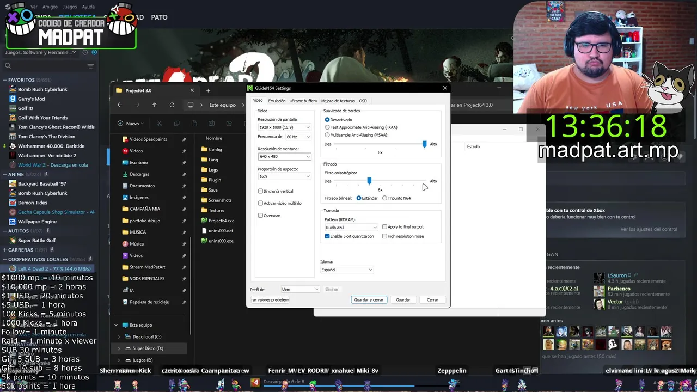Viewport: 697px width, 392px height.
Task: Click the Paste icon in Explorer toolbar
Action: click(x=194, y=124)
